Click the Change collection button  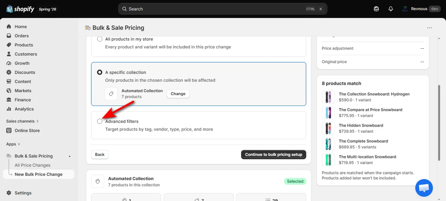pos(178,94)
